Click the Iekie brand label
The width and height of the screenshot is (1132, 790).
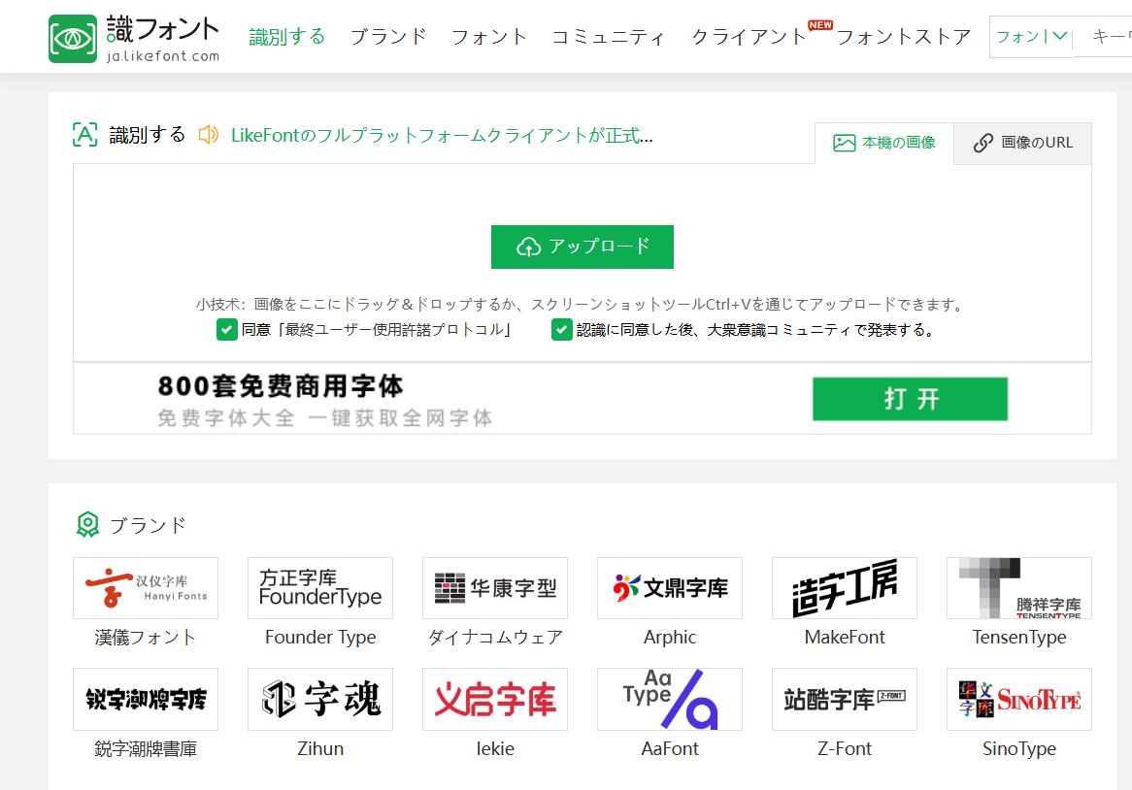coord(495,749)
